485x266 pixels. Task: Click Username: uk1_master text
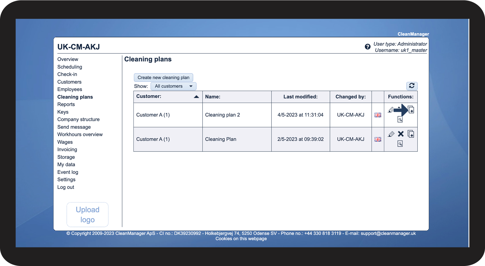[401, 50]
